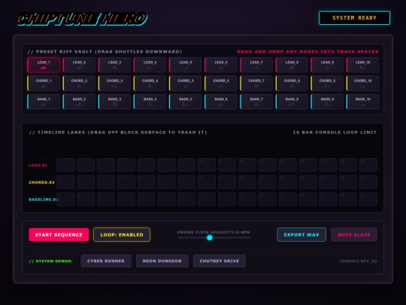
Task: Click bar slot 16 in BASSLINE.03 lane
Action: (368, 199)
